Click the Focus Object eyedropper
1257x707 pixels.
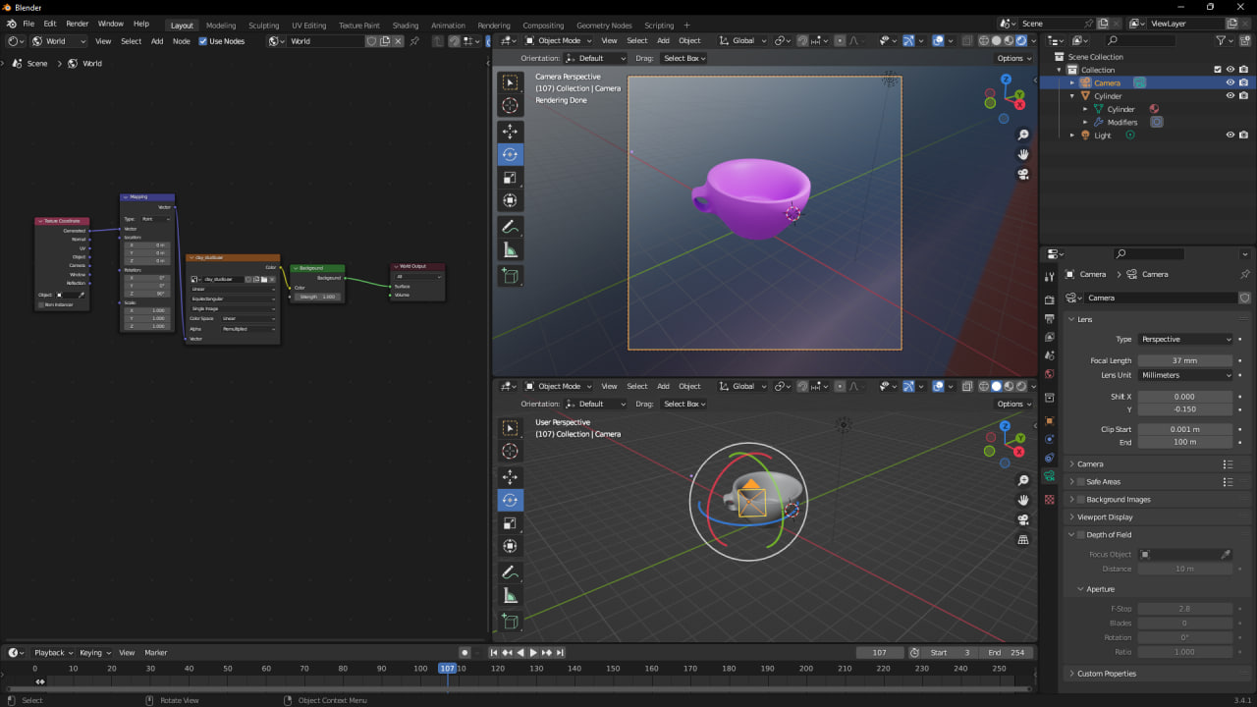coord(1226,555)
